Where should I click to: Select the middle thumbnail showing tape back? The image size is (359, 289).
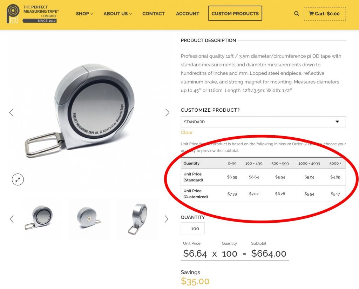[x=89, y=218]
